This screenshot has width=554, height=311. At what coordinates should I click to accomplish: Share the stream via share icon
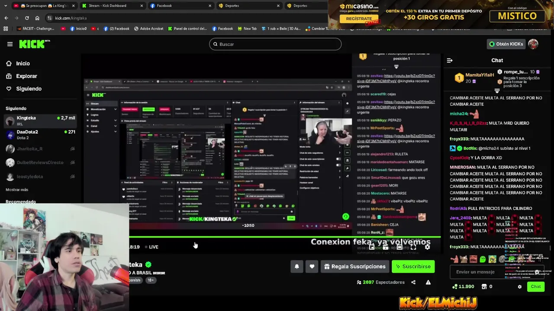[413, 282]
